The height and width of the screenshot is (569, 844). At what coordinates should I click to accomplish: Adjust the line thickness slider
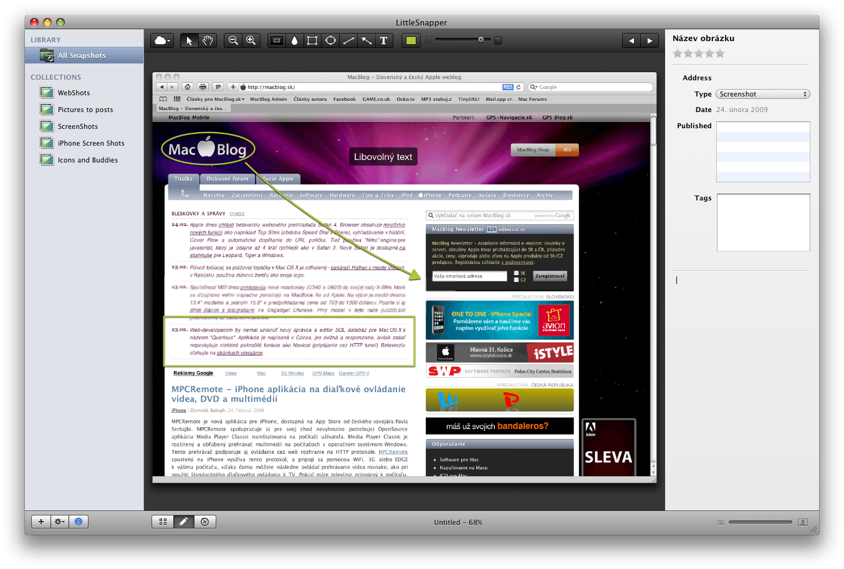(463, 40)
